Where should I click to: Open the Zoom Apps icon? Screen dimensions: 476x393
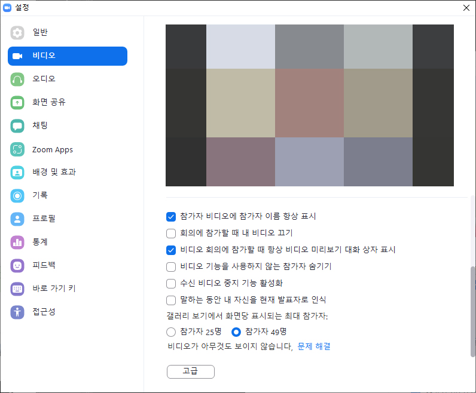pyautogui.click(x=17, y=149)
